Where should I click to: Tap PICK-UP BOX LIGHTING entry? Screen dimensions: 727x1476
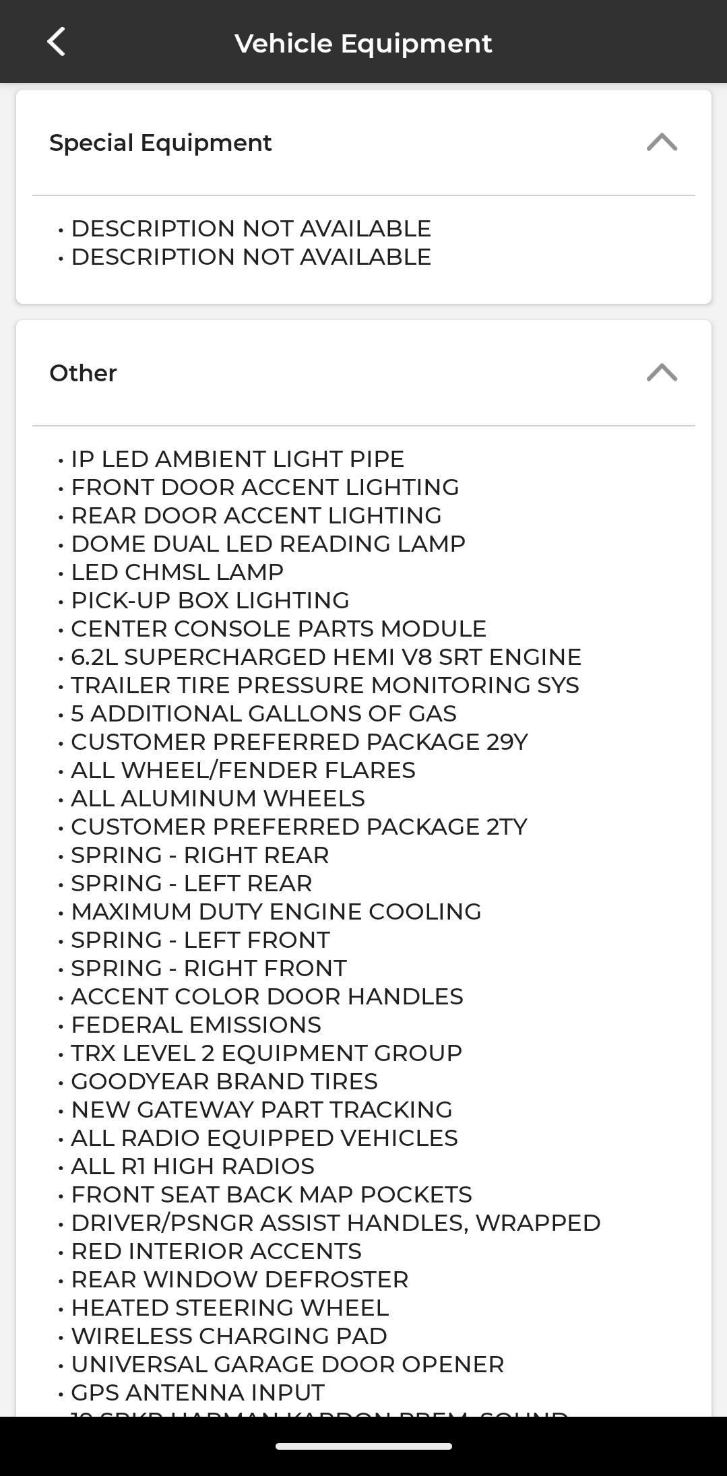(x=210, y=601)
